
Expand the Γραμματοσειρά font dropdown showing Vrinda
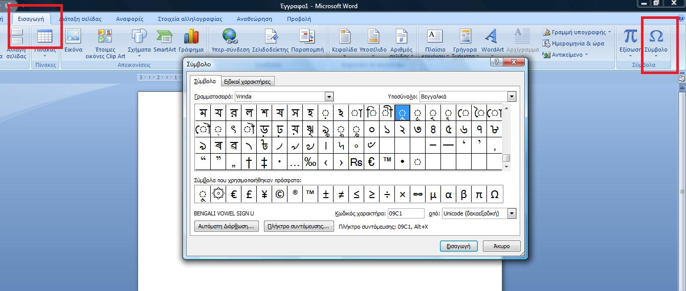(329, 96)
